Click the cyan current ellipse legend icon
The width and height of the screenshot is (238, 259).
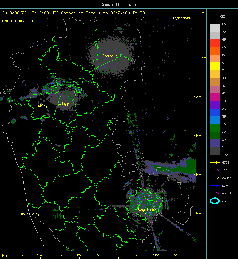(215, 201)
